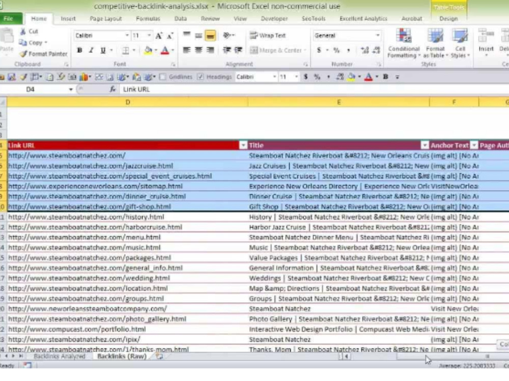
Task: Click Merge & Center button
Action: (x=278, y=50)
